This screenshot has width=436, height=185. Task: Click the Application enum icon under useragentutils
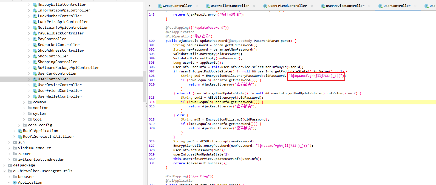(15, 183)
